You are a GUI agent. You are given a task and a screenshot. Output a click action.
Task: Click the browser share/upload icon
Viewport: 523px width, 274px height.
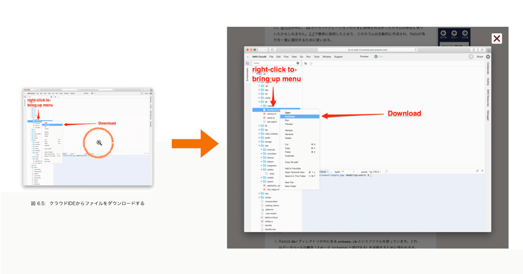point(473,49)
